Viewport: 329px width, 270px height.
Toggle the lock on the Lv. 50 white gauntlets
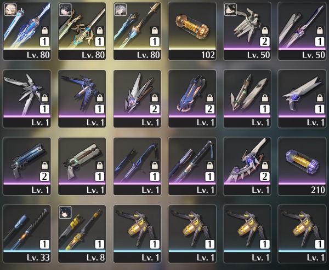click(x=265, y=31)
